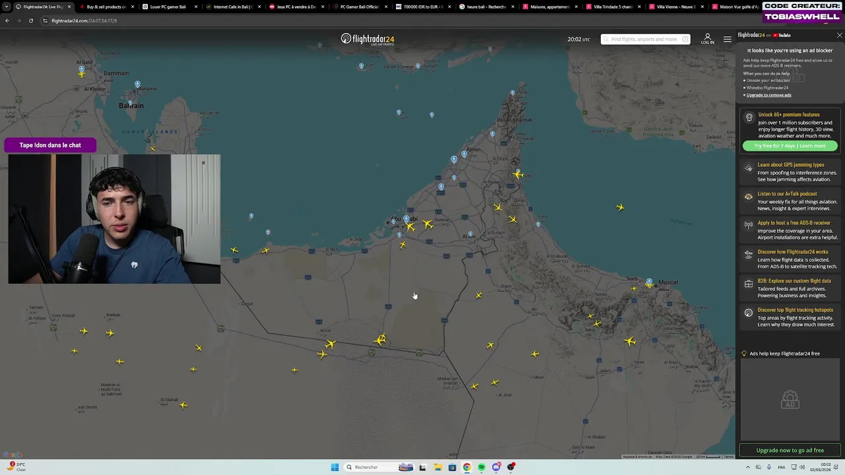This screenshot has width=845, height=475.
Task: Click the browser Back arrow
Action: tap(7, 20)
